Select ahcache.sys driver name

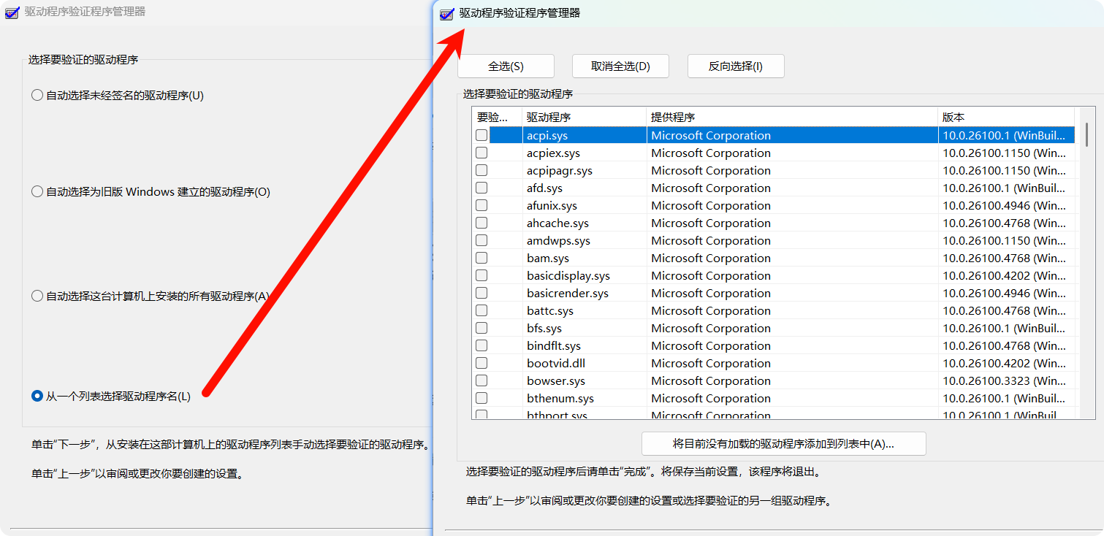pyautogui.click(x=557, y=223)
